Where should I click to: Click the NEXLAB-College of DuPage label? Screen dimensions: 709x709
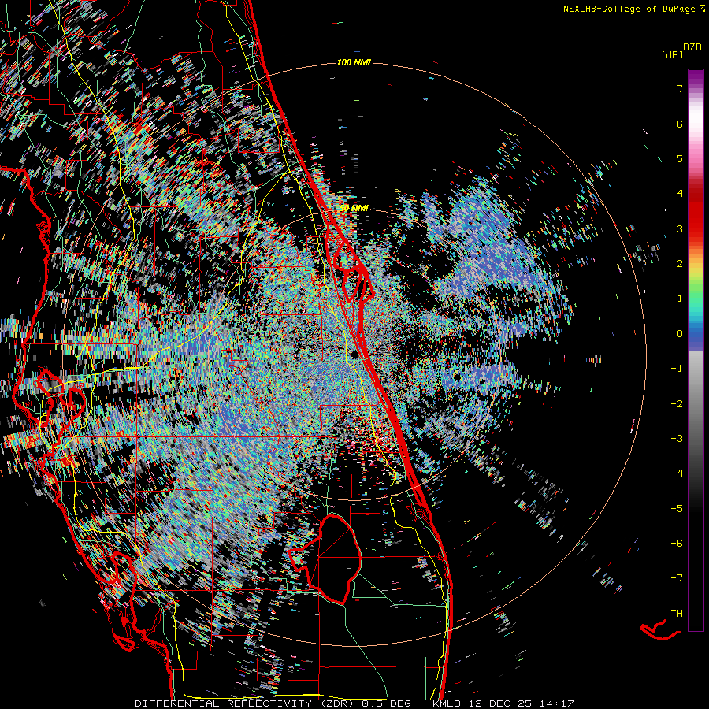[x=630, y=9]
